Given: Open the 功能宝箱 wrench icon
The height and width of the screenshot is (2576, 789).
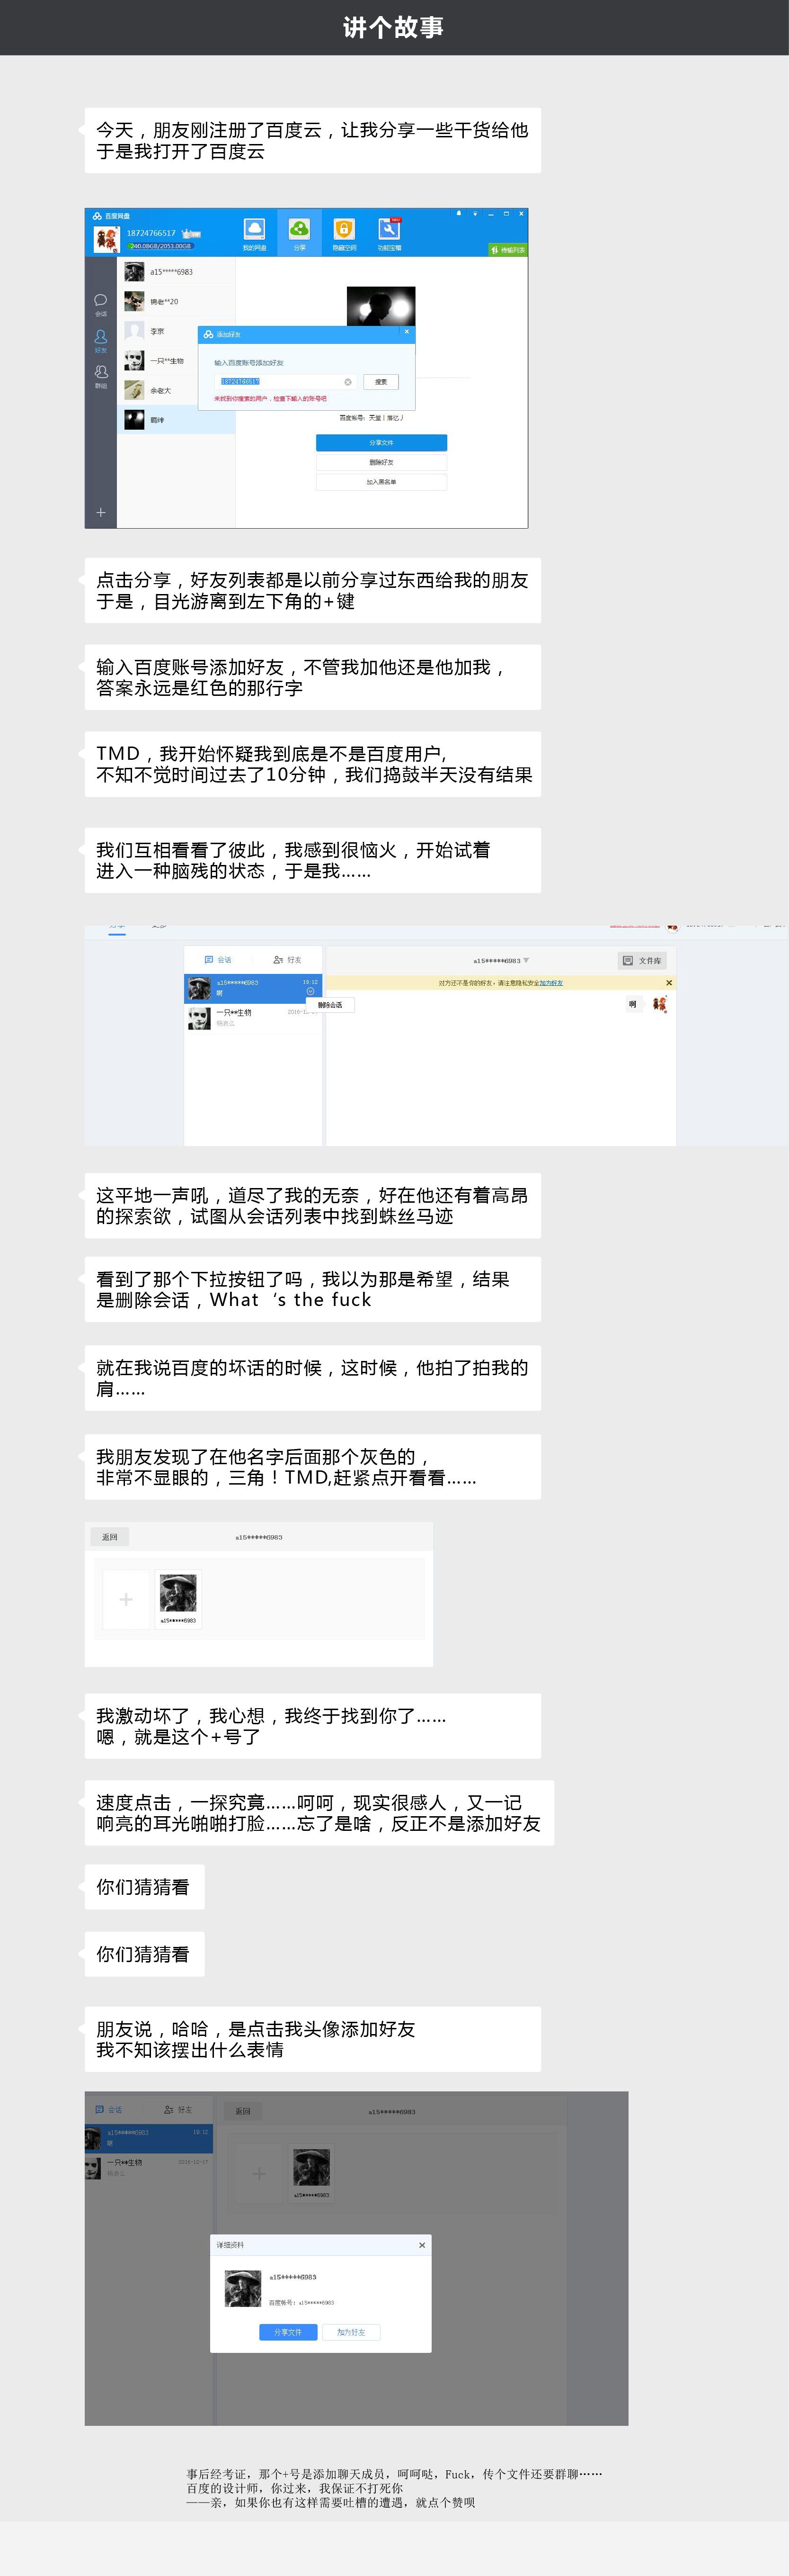Looking at the screenshot, I should (x=389, y=229).
